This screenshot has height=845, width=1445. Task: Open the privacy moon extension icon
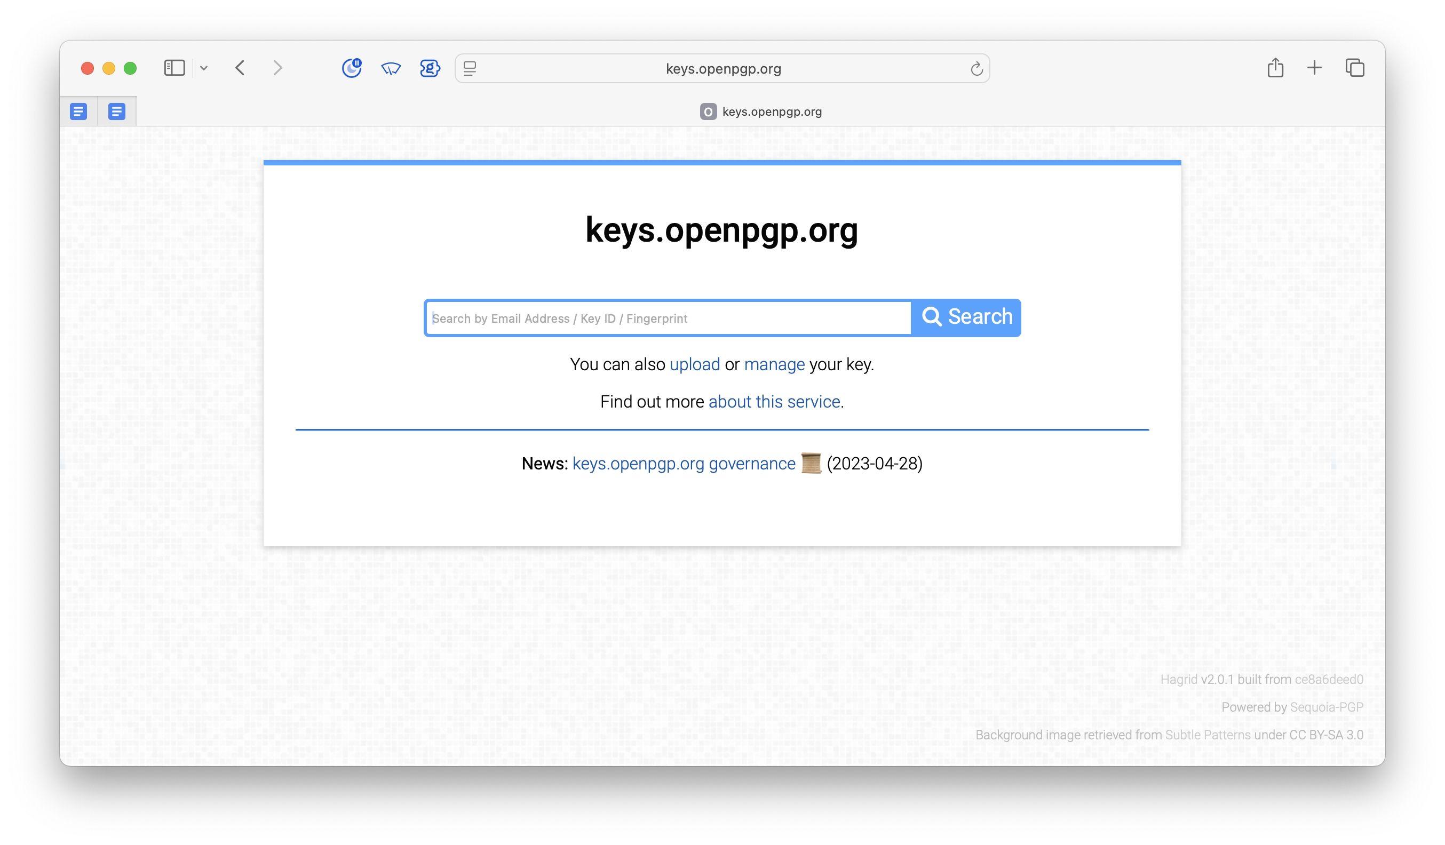pyautogui.click(x=352, y=68)
